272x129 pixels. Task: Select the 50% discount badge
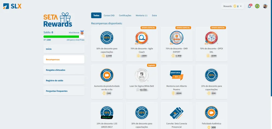[107, 38]
